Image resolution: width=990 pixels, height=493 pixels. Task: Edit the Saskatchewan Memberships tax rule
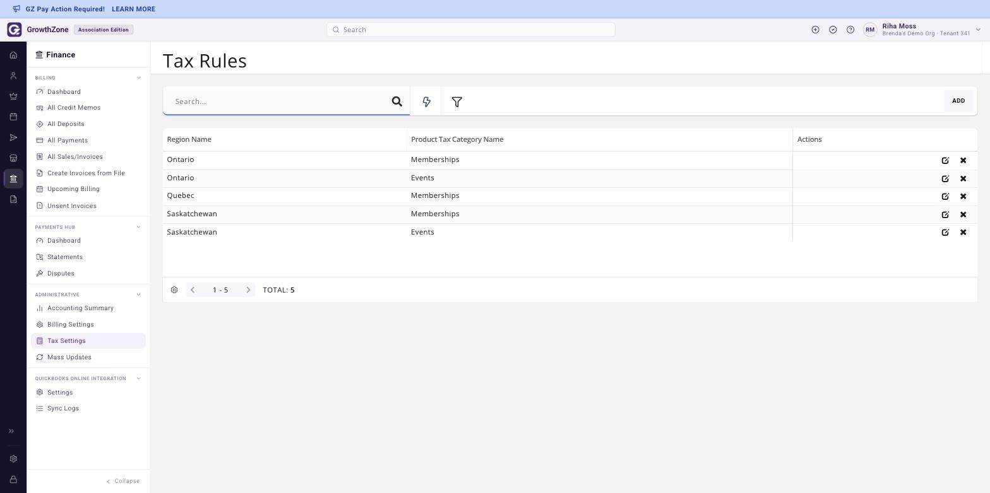click(x=945, y=214)
